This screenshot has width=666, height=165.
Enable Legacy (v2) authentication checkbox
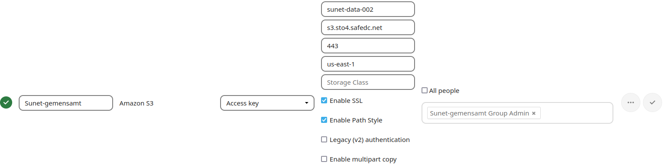[x=324, y=139]
